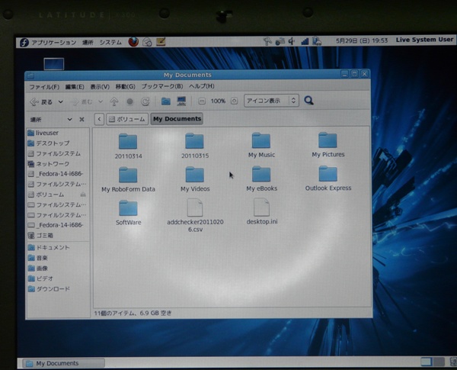The image size is (457, 370).
Task: Click the zoom out minus icon
Action: pos(202,101)
